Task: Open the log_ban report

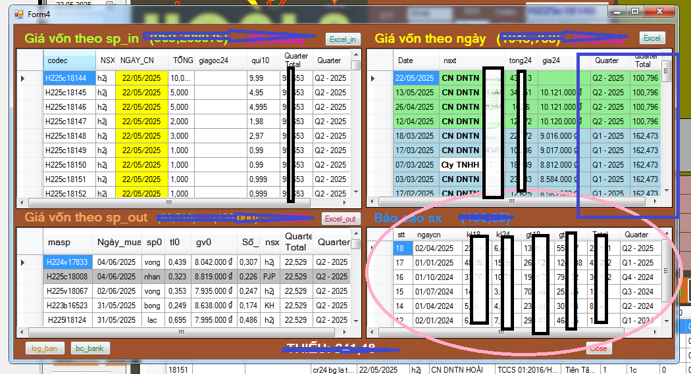Action: 44,348
